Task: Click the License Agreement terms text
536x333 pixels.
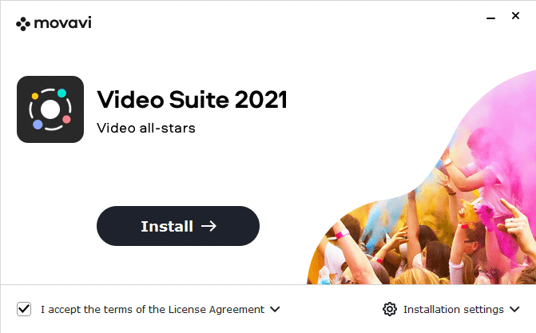Action: [x=153, y=309]
